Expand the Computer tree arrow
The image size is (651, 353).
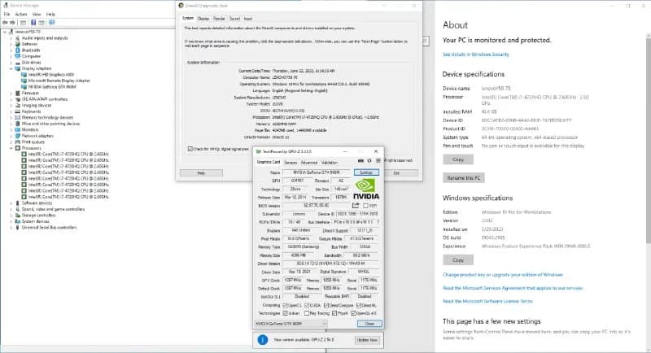click(11, 56)
